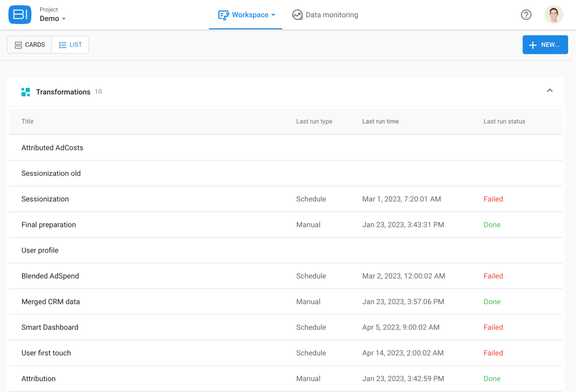Click Jan 23, 2023, 3:57:06 PM timestamp
The image size is (576, 392).
point(403,301)
